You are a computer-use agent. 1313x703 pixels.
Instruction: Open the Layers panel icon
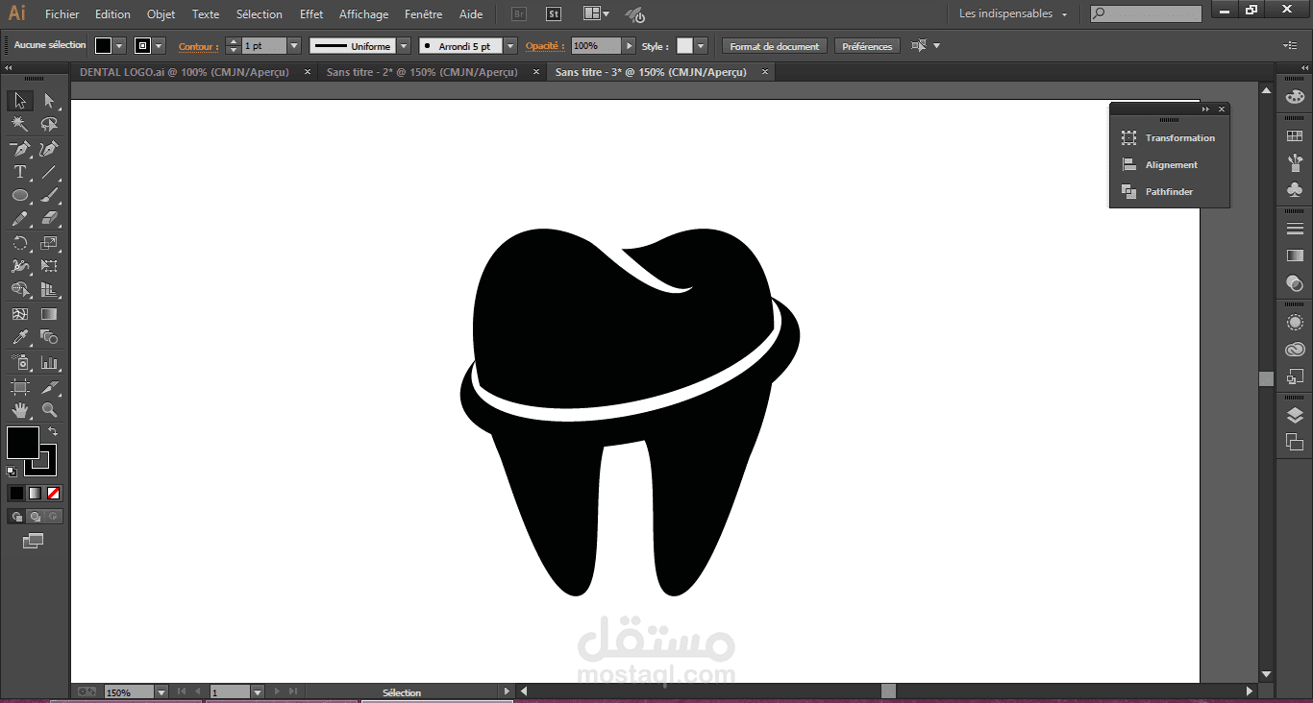(1294, 416)
